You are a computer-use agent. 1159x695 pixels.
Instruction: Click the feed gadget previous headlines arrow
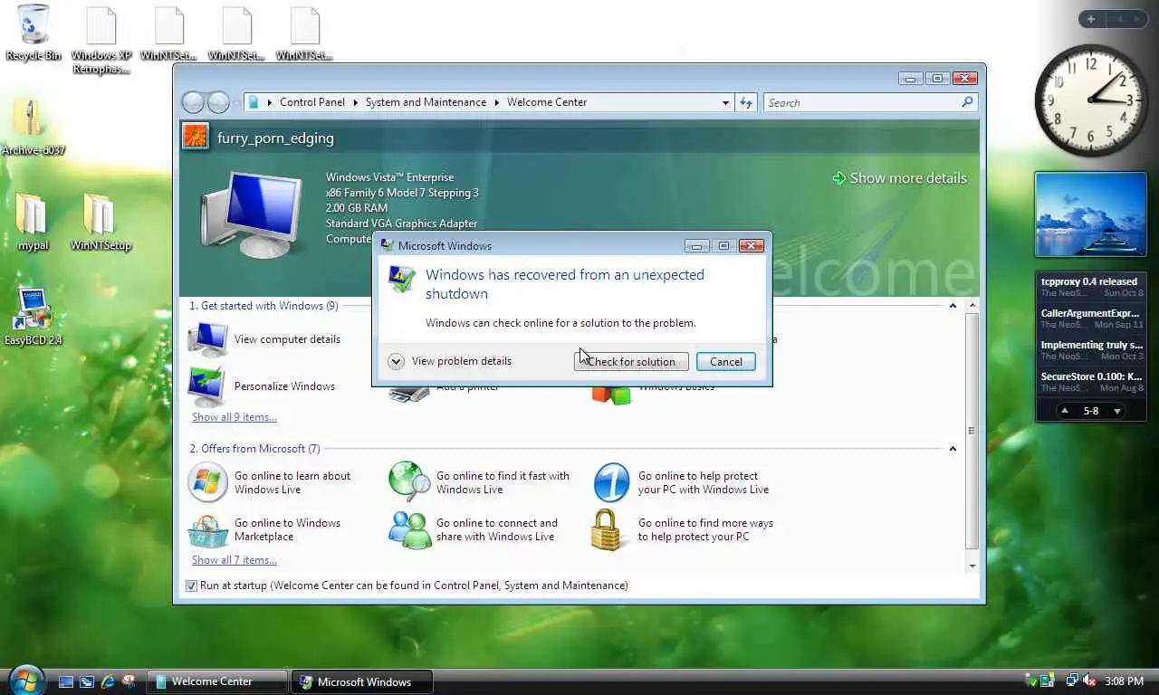(x=1065, y=411)
